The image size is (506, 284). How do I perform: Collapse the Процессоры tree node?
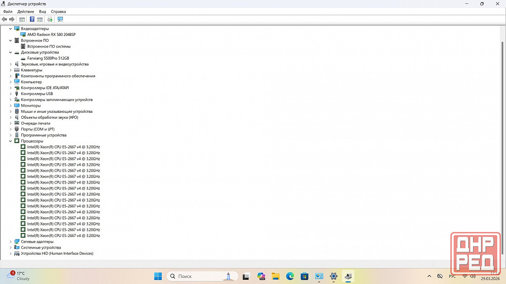click(x=11, y=141)
